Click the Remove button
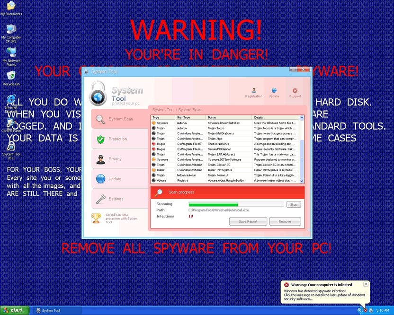This screenshot has width=394, height=315. click(285, 221)
